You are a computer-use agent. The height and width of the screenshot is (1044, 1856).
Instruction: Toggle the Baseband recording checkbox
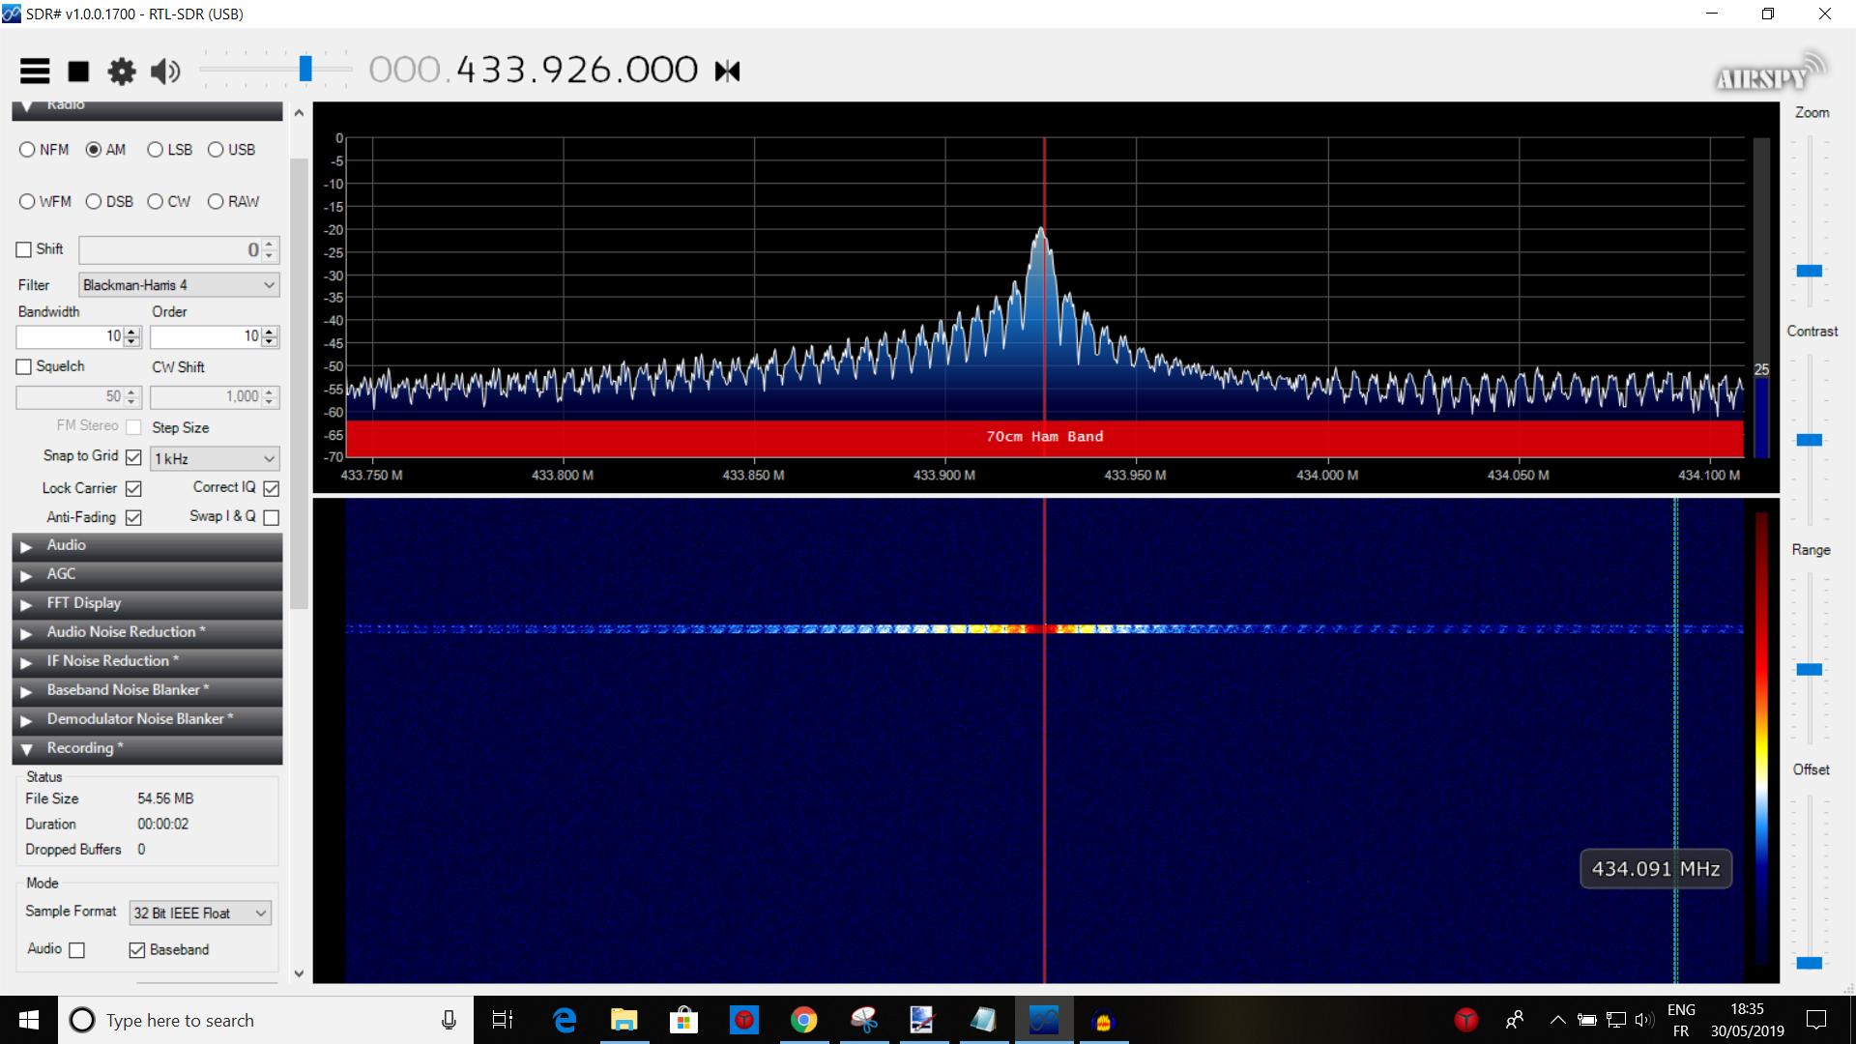137,950
